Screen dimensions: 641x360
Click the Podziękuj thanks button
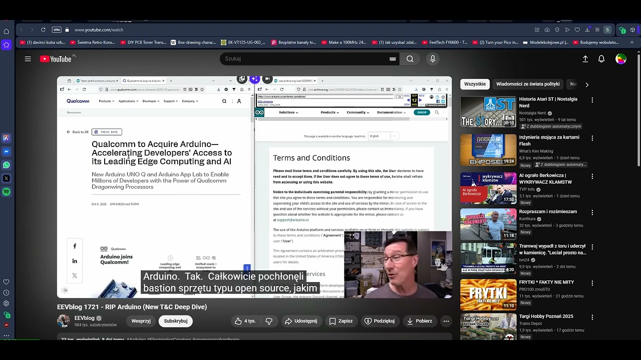coord(380,321)
